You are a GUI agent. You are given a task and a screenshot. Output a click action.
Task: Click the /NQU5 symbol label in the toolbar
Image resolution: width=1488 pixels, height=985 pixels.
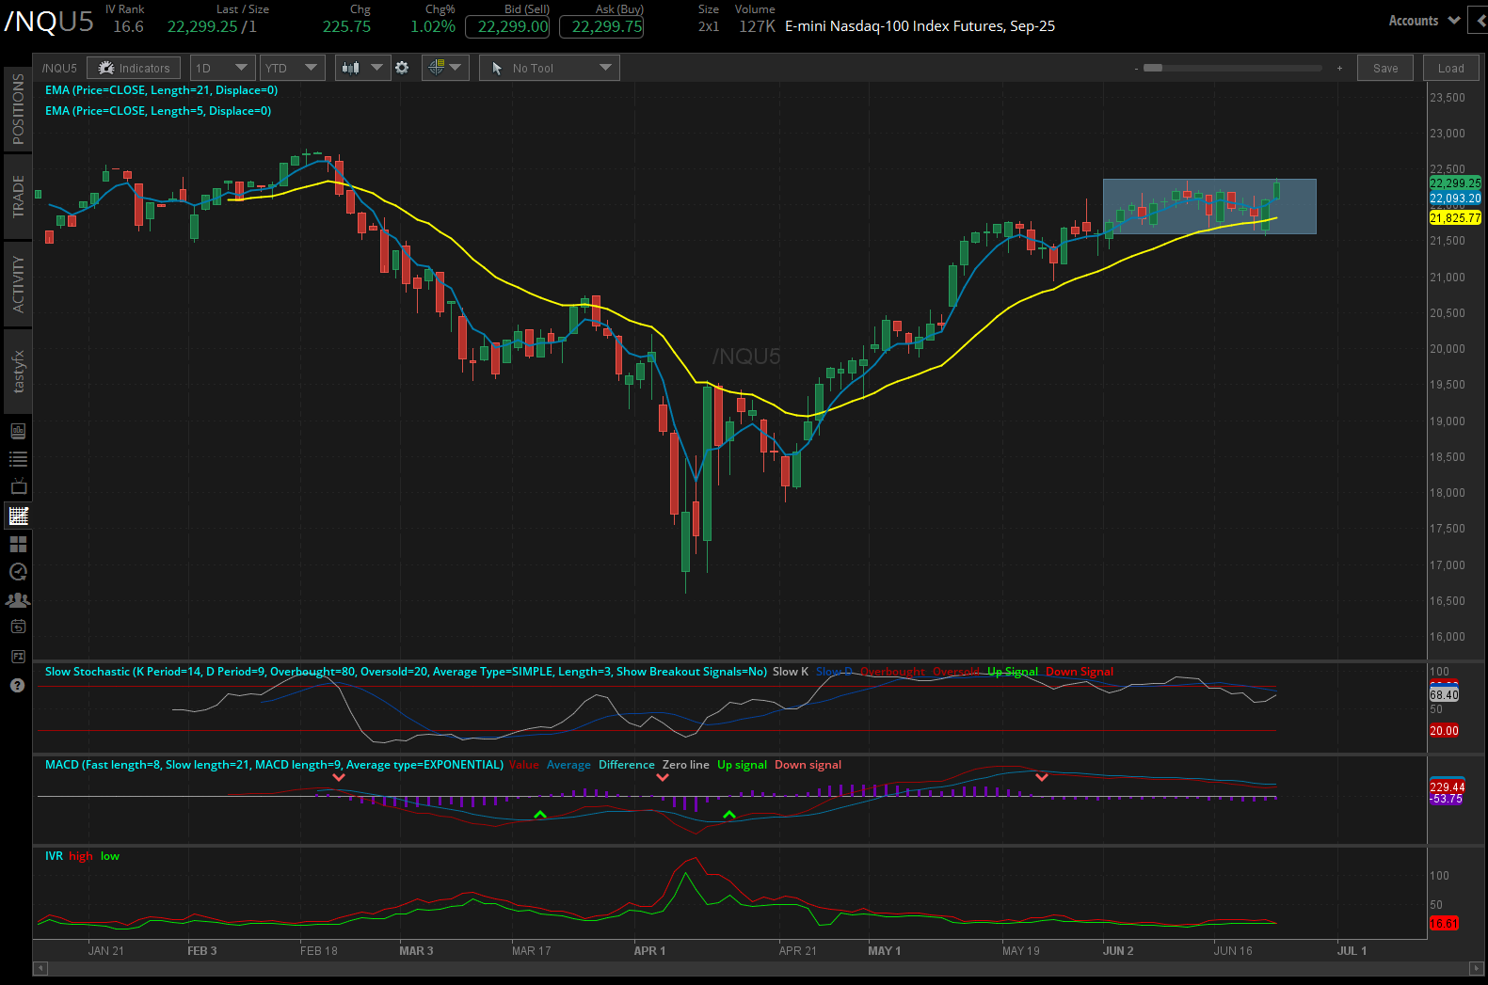tap(59, 68)
